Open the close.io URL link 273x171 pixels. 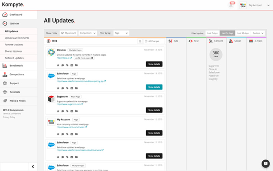tap(64, 58)
